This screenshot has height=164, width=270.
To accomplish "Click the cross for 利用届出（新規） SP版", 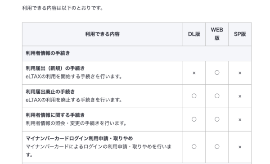I will click(x=240, y=73).
